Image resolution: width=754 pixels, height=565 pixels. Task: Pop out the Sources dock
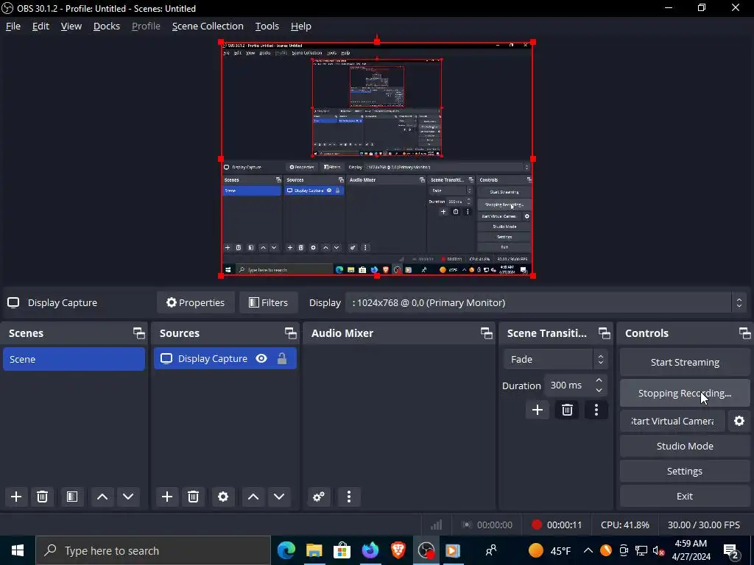pyautogui.click(x=290, y=333)
